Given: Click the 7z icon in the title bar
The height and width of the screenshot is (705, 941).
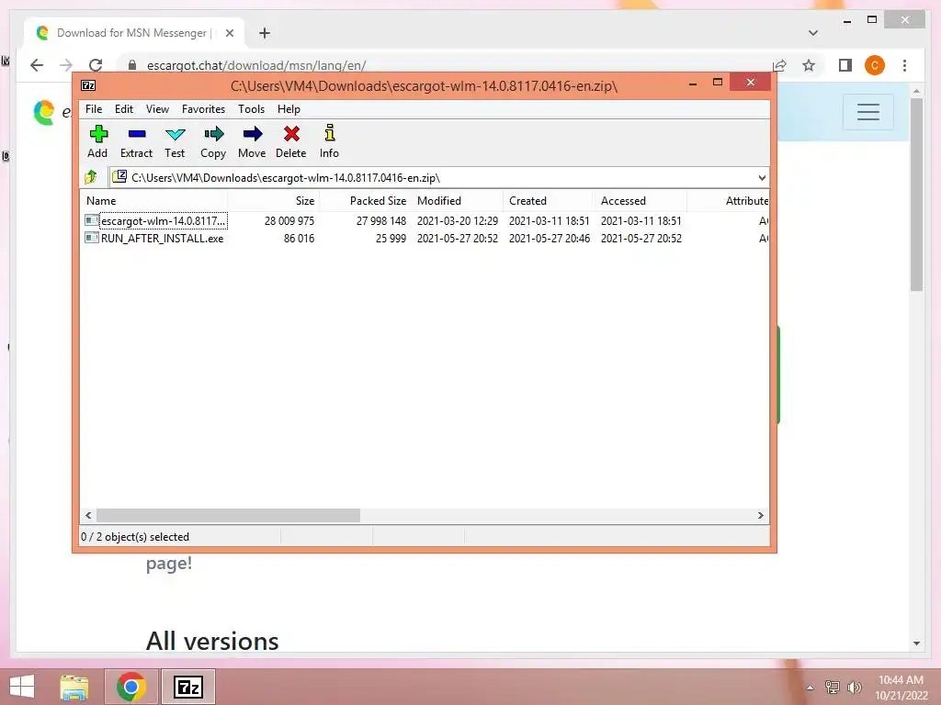Looking at the screenshot, I should point(88,85).
